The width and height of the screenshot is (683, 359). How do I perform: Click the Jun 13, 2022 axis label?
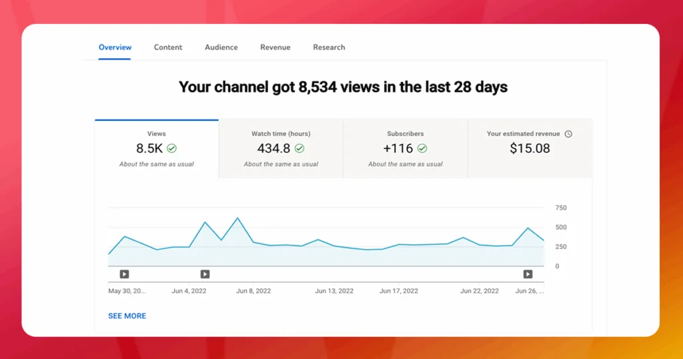(x=334, y=291)
